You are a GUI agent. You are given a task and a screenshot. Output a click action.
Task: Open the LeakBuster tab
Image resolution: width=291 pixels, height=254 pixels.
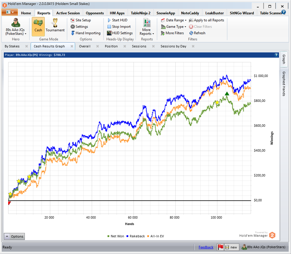click(214, 13)
